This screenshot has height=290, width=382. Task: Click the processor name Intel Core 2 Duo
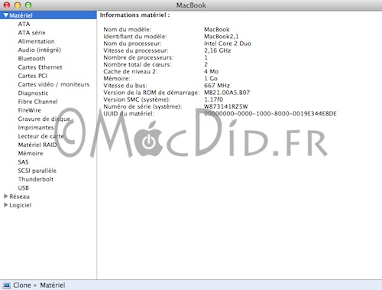point(228,44)
